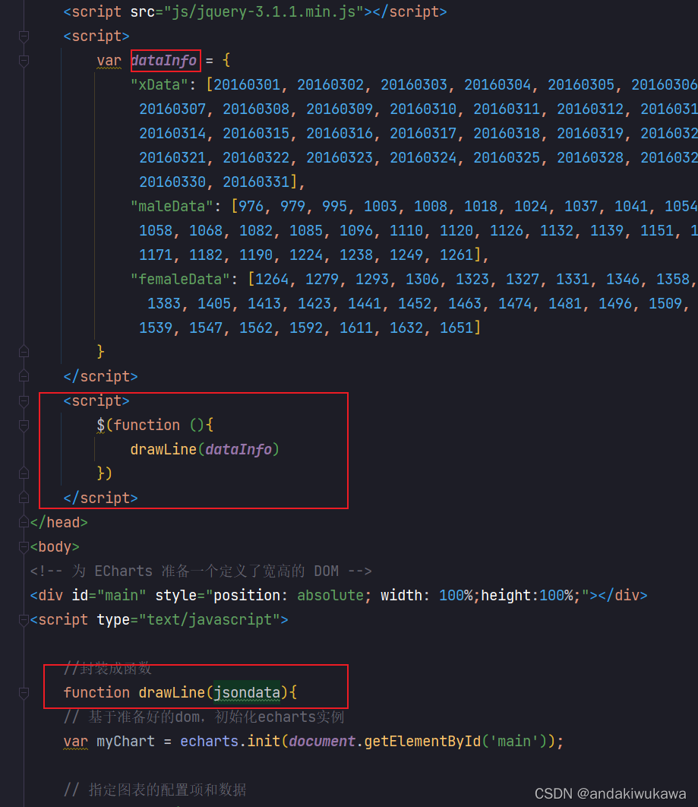
Task: Fold the $(function (){ callback line
Action: click(x=24, y=425)
